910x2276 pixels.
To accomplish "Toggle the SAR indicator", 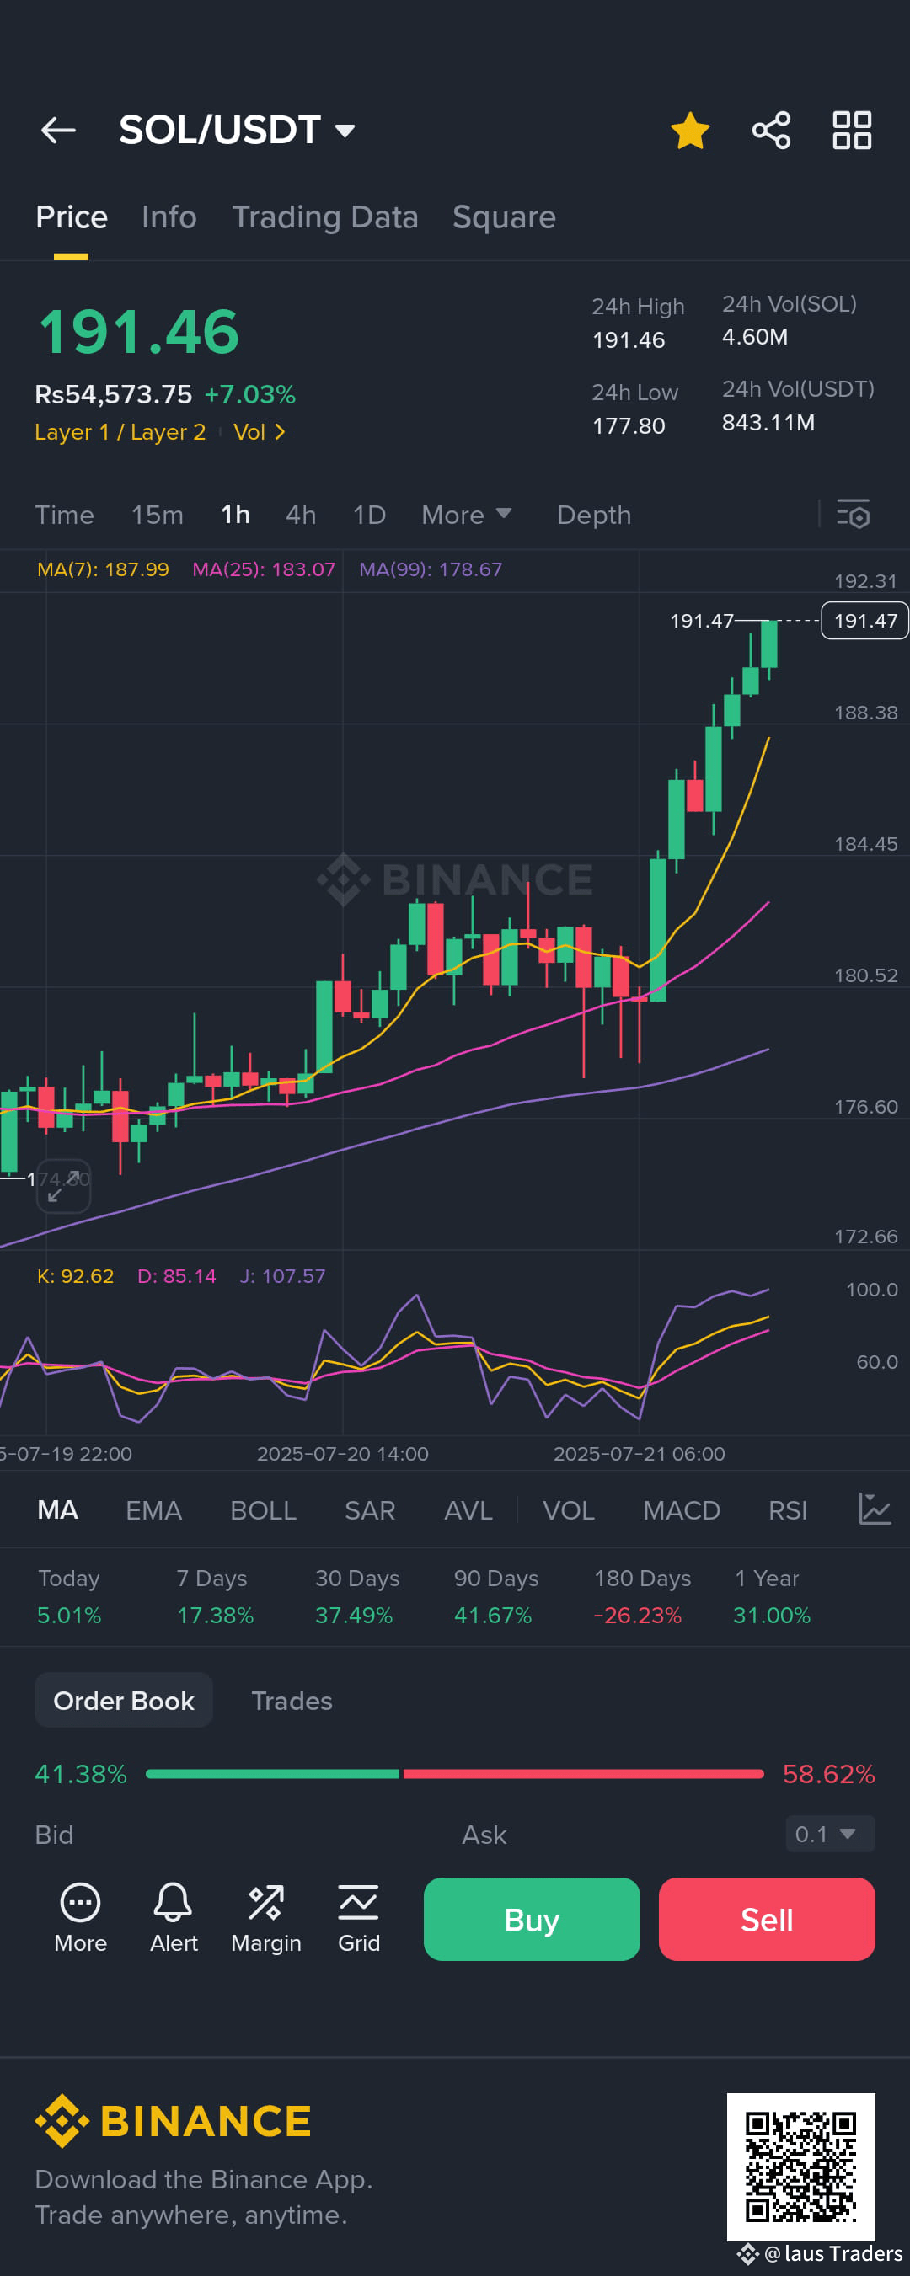I will tap(370, 1511).
